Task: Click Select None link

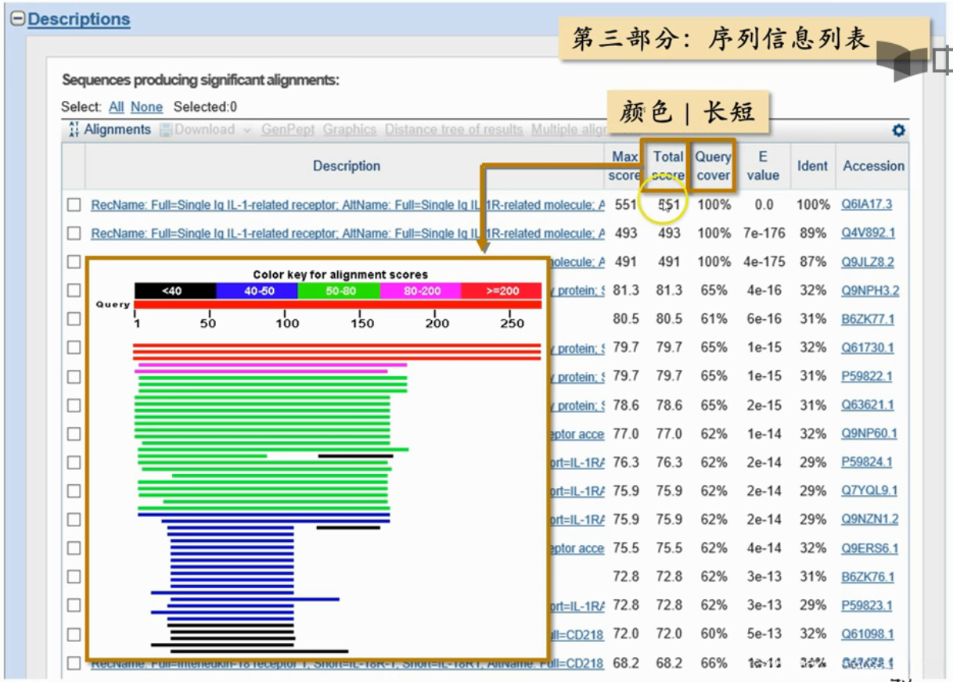Action: click(x=146, y=107)
